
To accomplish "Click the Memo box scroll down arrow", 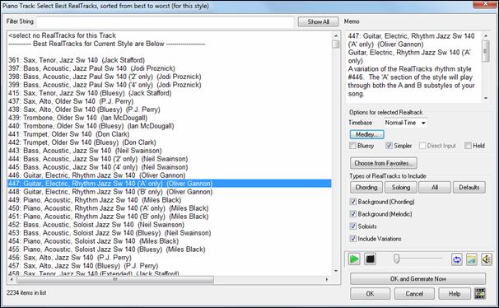I will click(486, 98).
